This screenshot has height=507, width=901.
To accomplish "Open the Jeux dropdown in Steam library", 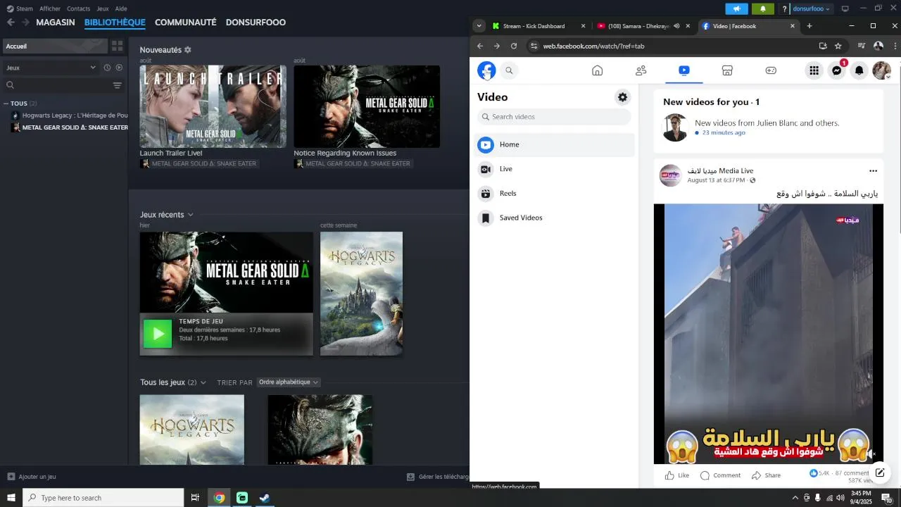I will click(51, 68).
